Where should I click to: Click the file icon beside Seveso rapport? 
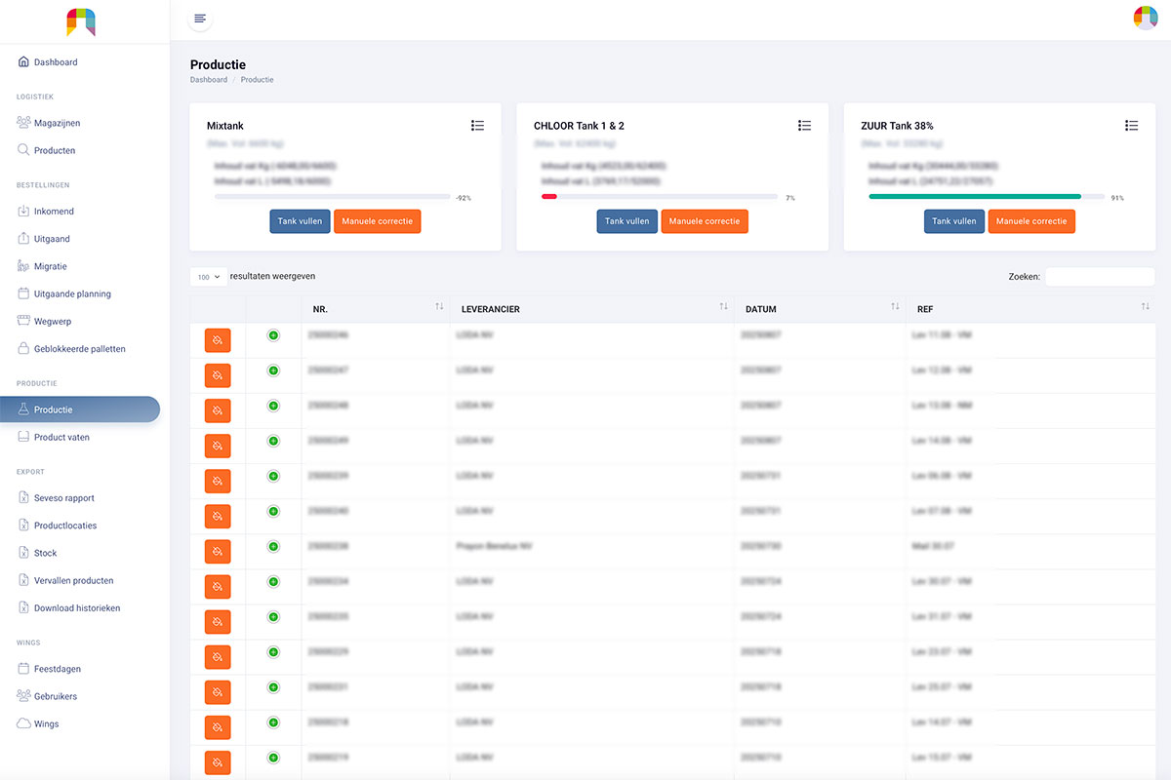23,497
